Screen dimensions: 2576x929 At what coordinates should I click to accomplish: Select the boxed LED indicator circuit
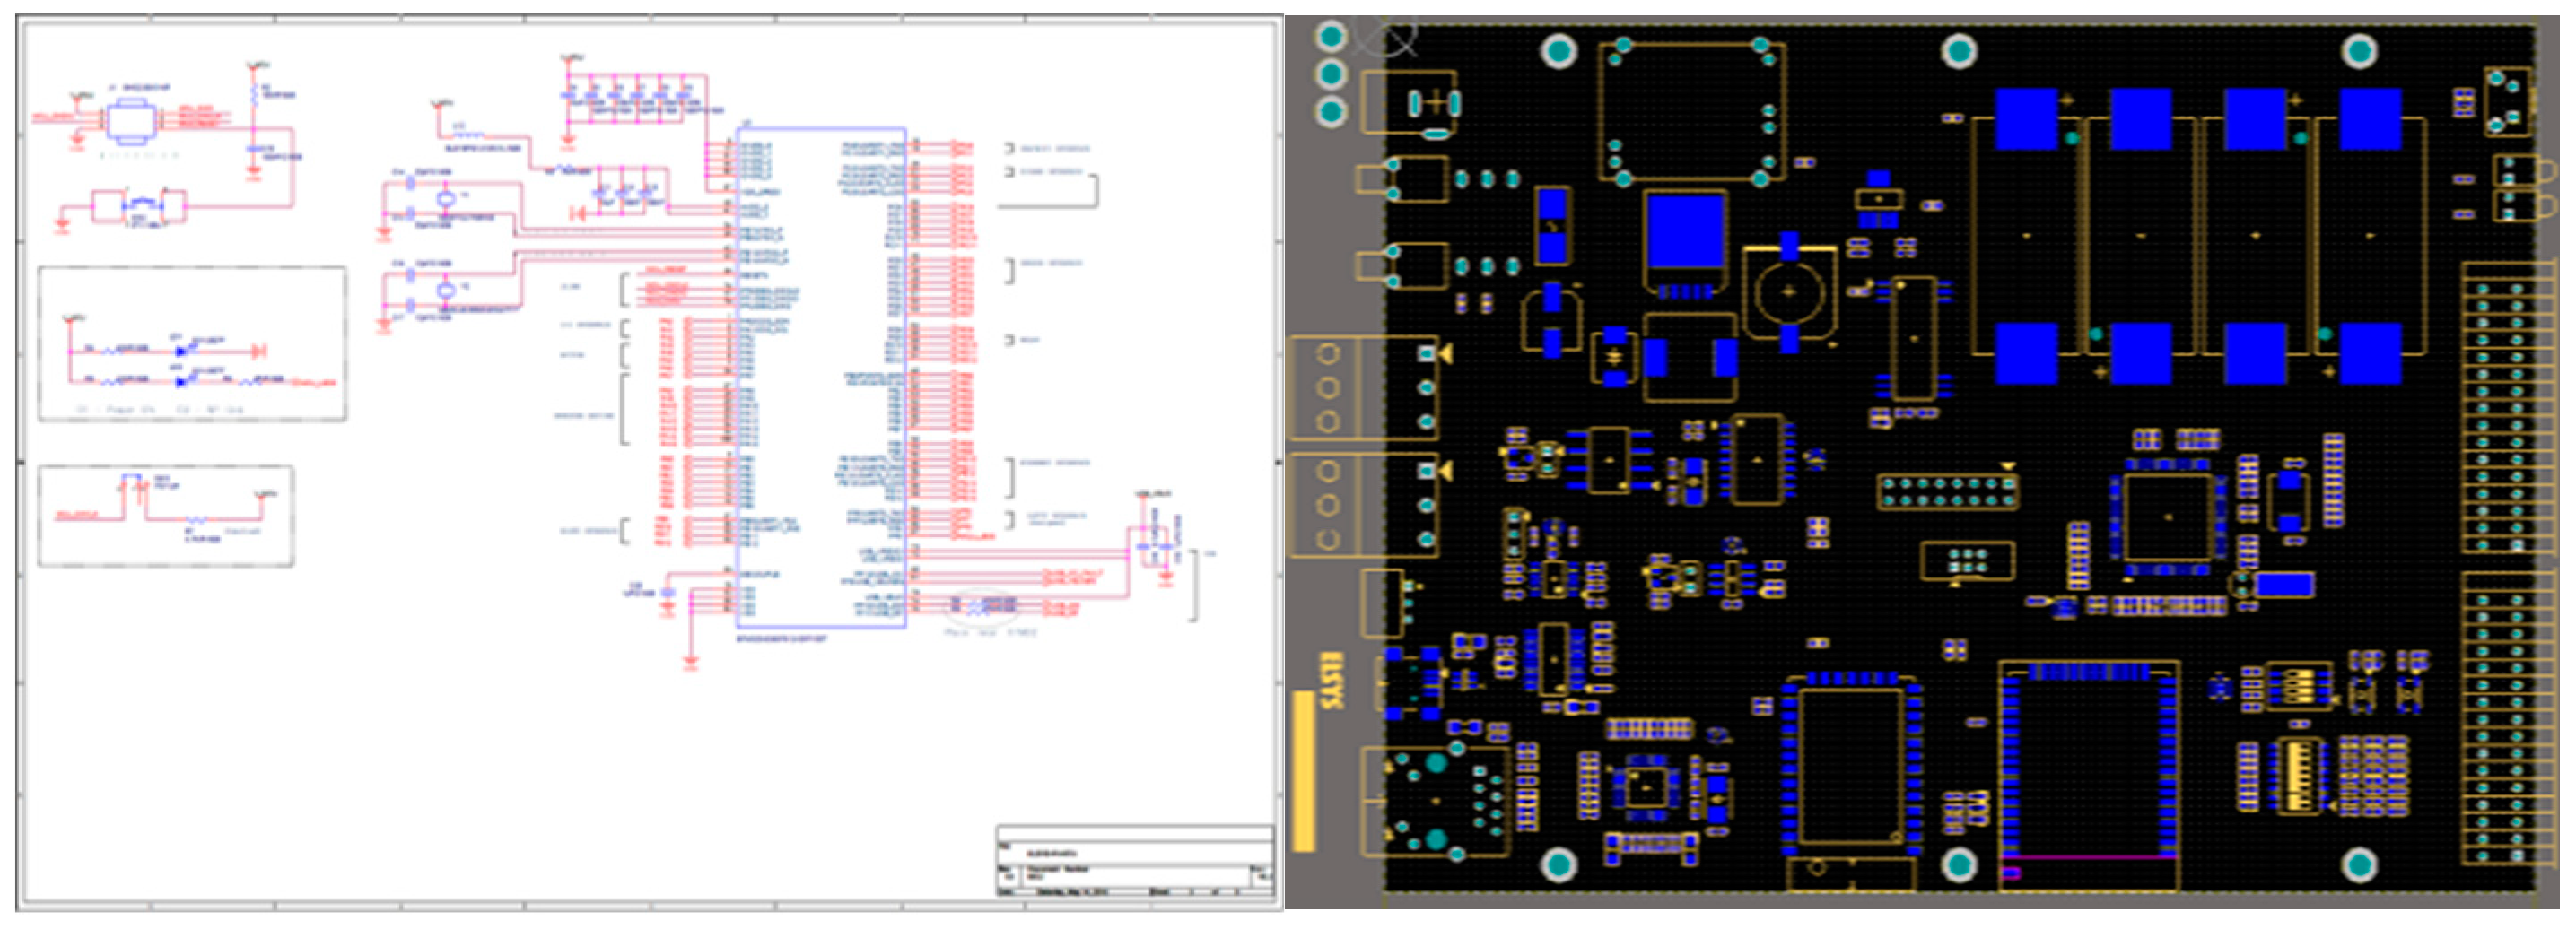tap(192, 343)
